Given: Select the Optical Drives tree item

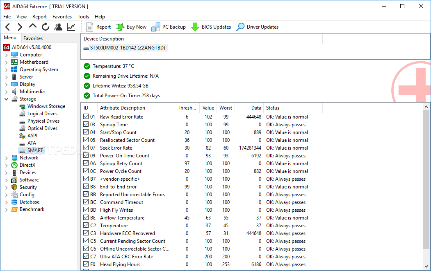Looking at the screenshot, I should [x=42, y=128].
